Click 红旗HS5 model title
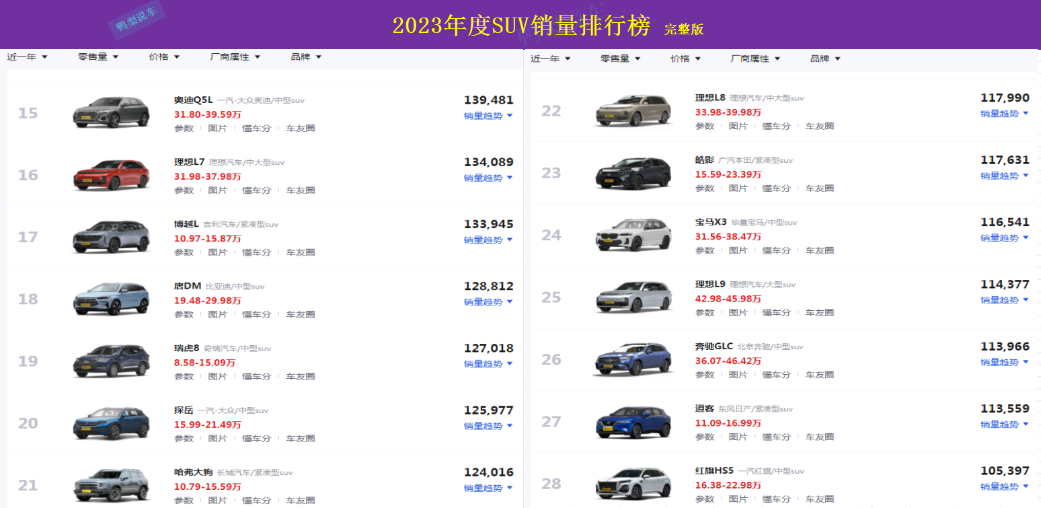The image size is (1041, 508). [x=714, y=471]
